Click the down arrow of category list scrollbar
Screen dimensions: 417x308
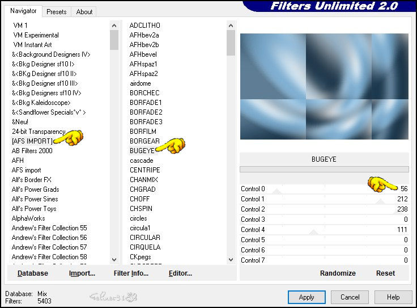click(x=114, y=259)
